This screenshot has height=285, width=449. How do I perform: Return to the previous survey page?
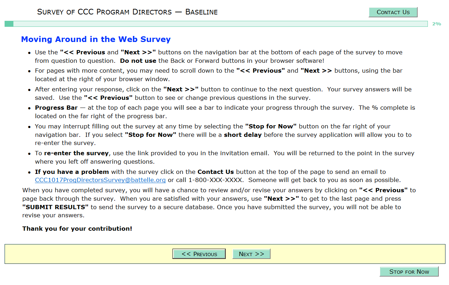(x=199, y=254)
